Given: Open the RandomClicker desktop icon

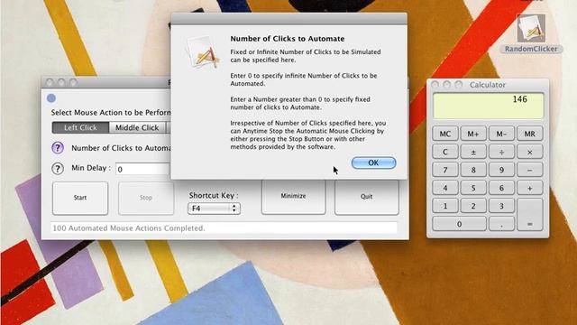Looking at the screenshot, I should click(531, 28).
